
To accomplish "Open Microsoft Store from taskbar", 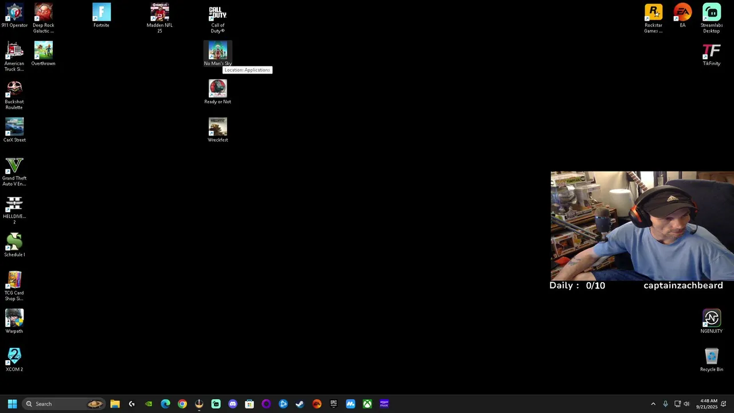I will [x=249, y=404].
